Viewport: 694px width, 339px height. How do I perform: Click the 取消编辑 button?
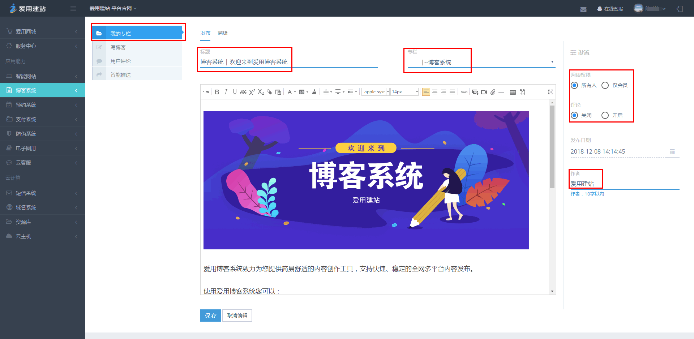tap(237, 316)
